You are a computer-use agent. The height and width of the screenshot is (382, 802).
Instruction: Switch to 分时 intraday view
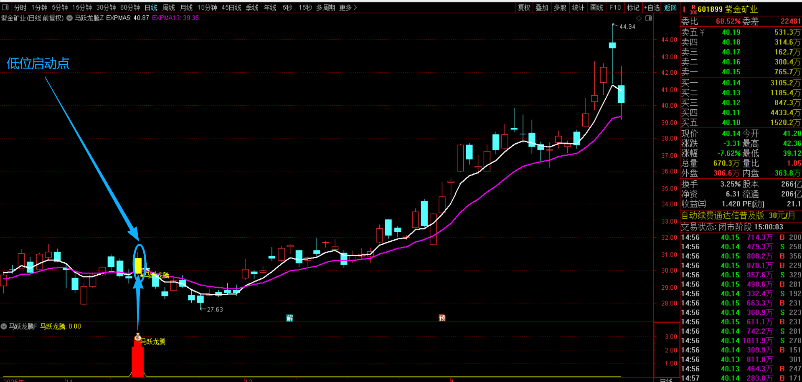click(x=20, y=8)
